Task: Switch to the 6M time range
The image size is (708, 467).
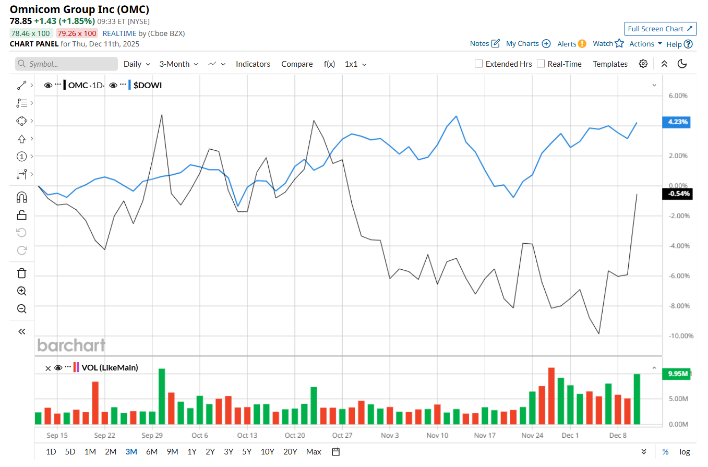Action: click(x=152, y=451)
